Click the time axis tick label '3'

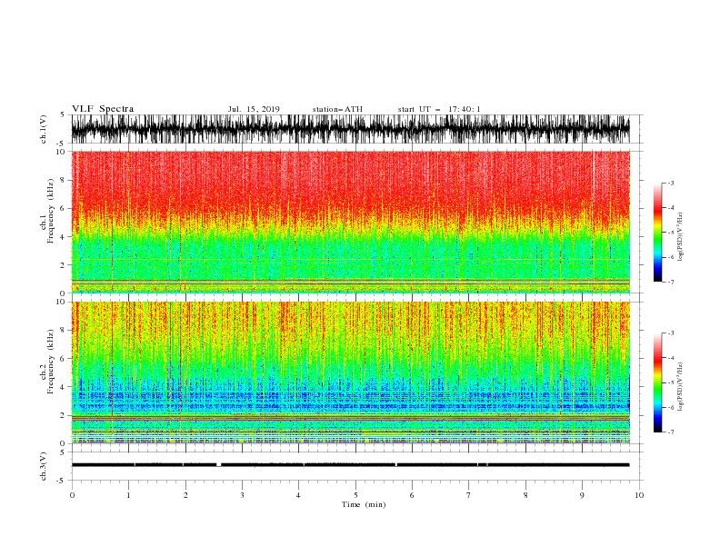pyautogui.click(x=242, y=495)
